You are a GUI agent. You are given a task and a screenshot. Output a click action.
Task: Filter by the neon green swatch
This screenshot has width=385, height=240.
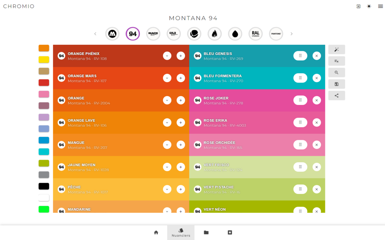point(44,209)
